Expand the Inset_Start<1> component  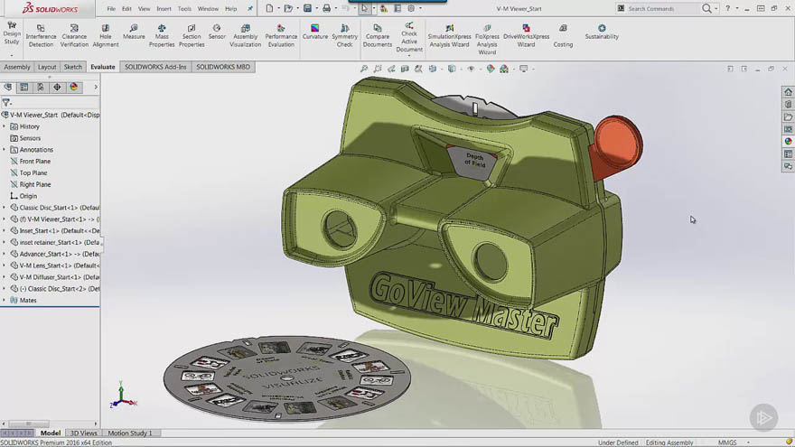[4, 230]
